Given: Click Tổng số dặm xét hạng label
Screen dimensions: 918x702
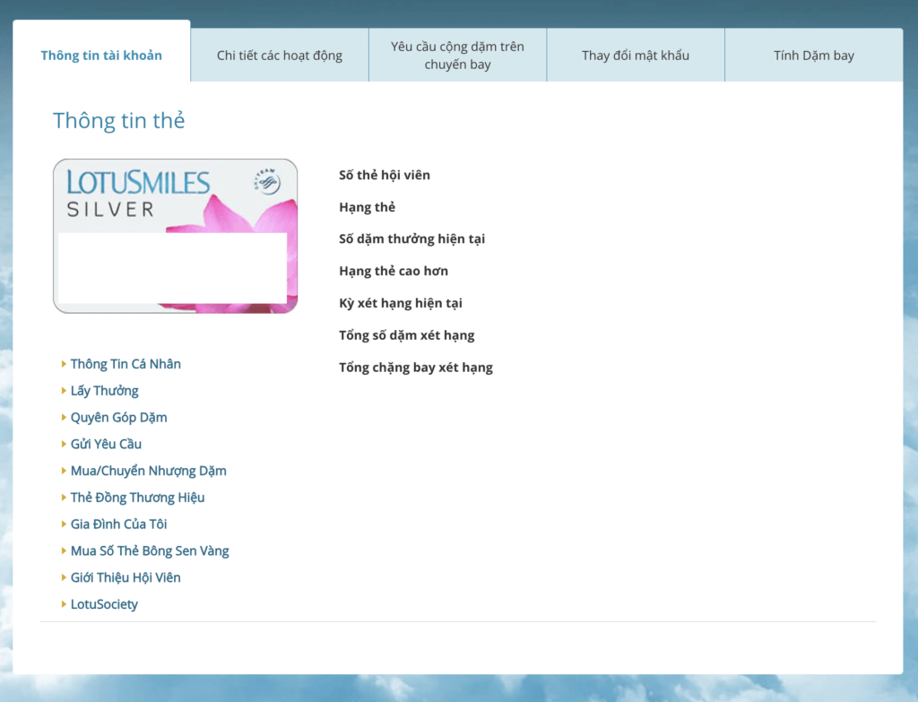Looking at the screenshot, I should coord(406,335).
